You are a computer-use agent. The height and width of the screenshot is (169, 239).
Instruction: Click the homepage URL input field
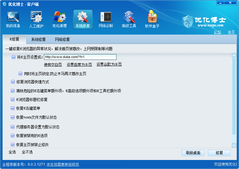coord(80,57)
